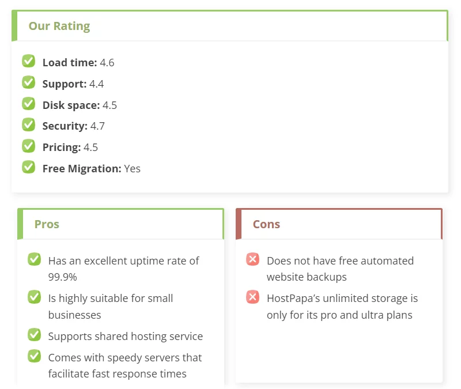461x389 pixels.
Task: Click the Free Migration: Yes text
Action: click(92, 169)
